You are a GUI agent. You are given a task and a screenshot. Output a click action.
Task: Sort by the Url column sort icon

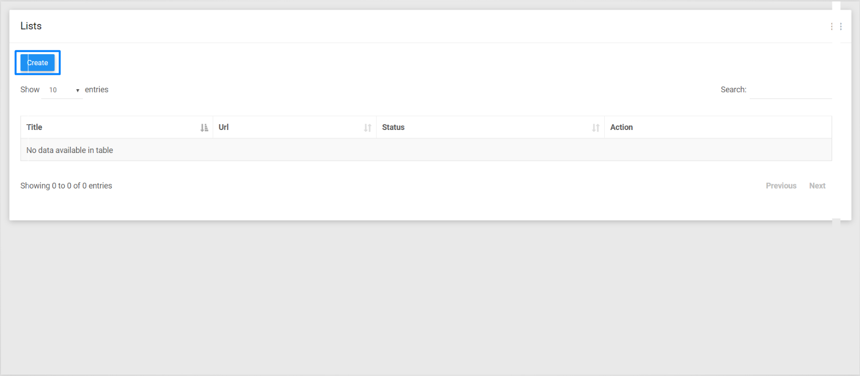(x=367, y=128)
